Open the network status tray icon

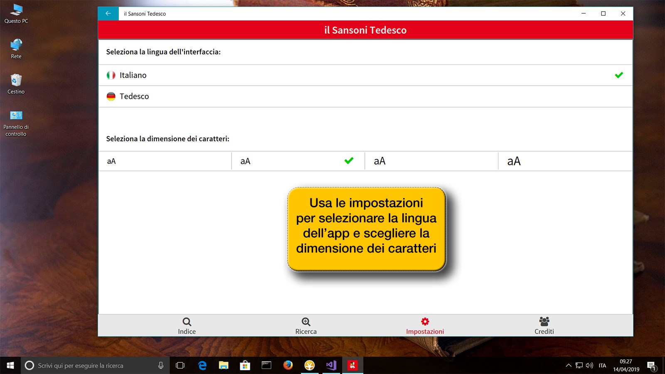[579, 365]
